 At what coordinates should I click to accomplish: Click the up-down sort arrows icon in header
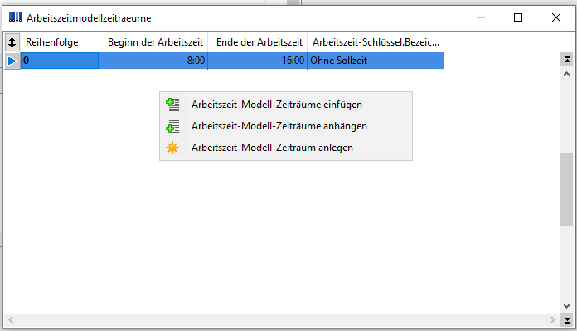(12, 42)
